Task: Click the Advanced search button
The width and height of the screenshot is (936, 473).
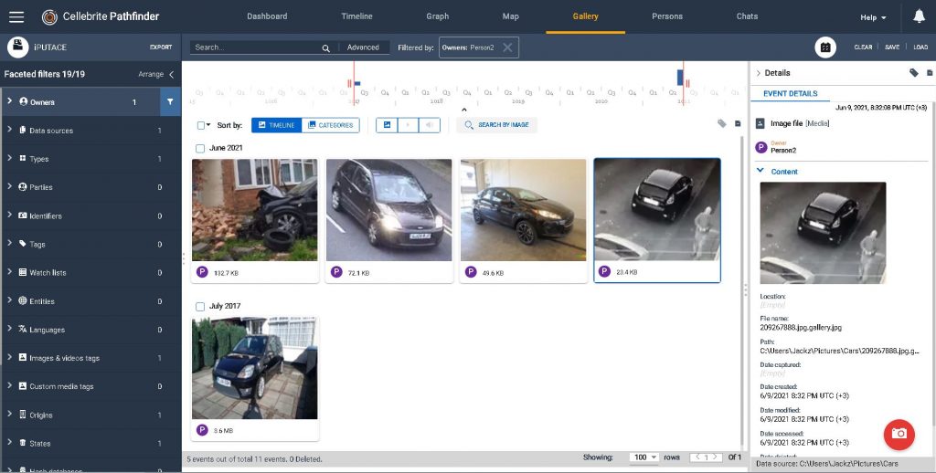Action: click(363, 47)
